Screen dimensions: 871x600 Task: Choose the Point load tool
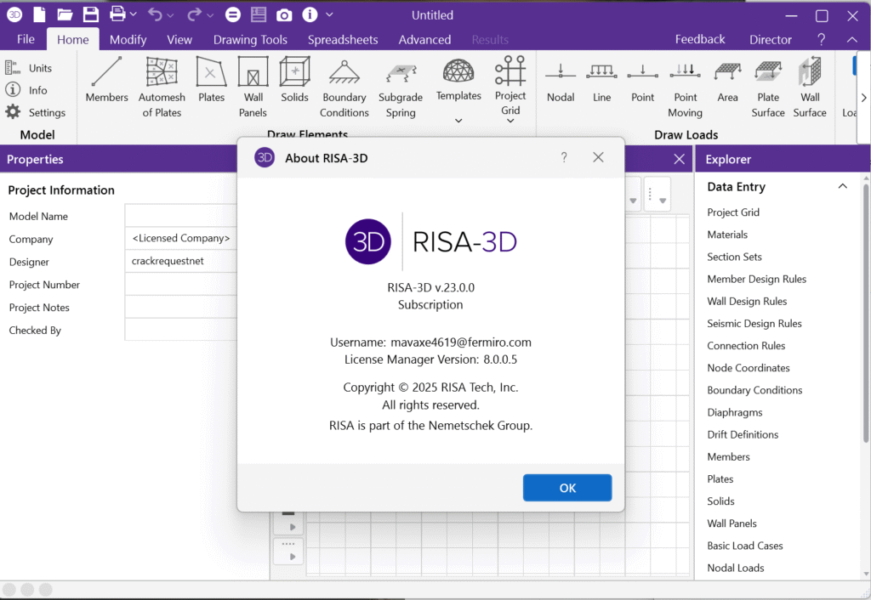point(643,80)
